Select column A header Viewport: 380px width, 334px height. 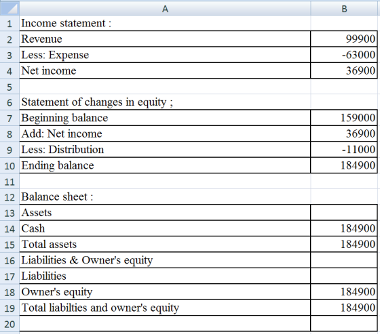165,9
